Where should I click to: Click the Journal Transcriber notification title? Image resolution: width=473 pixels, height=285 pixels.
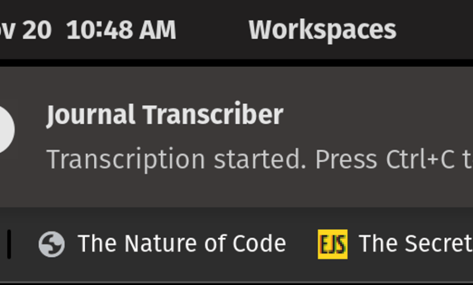(x=165, y=115)
